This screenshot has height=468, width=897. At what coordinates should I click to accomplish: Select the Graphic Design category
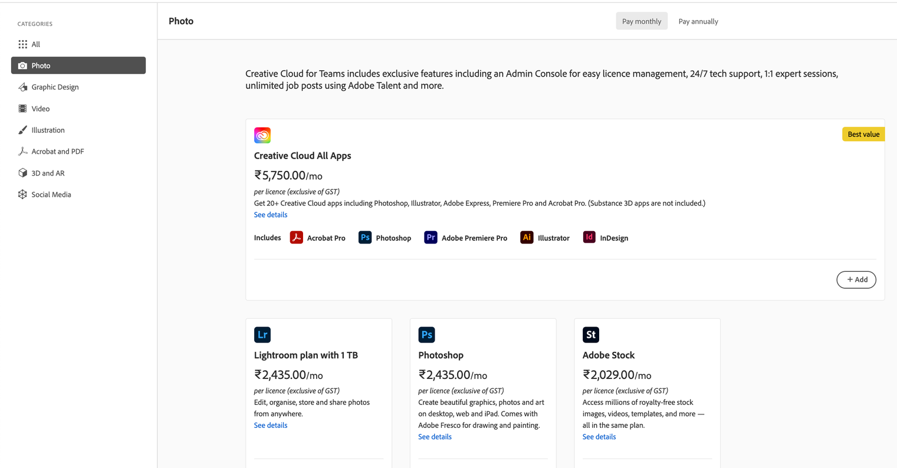click(x=55, y=87)
